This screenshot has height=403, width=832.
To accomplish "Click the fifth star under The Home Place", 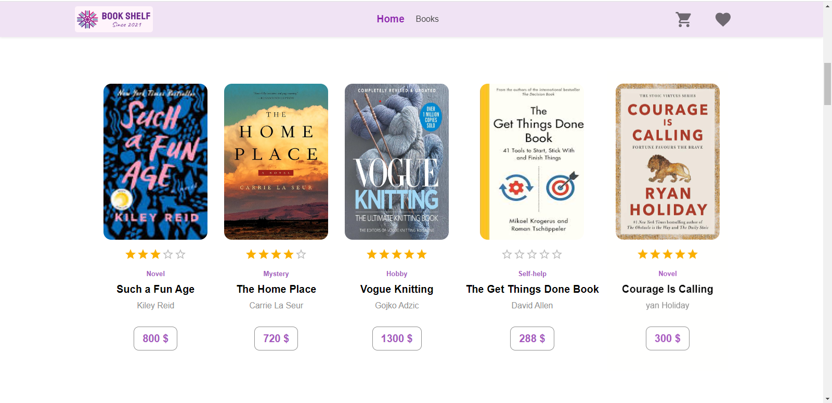I will point(301,254).
